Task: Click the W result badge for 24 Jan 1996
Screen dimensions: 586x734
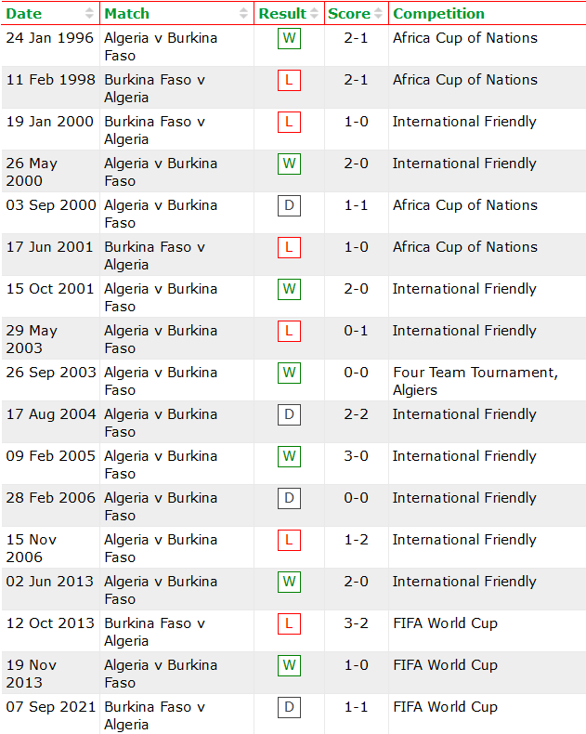Action: [289, 39]
